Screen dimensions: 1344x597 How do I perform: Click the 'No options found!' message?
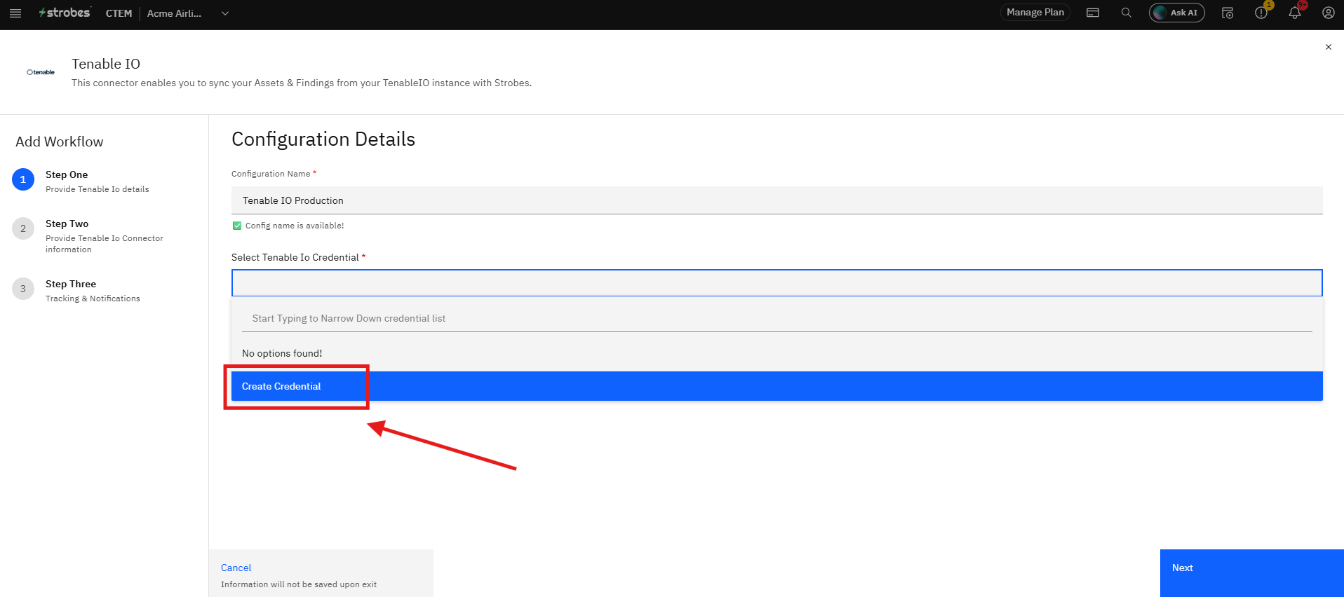click(282, 353)
